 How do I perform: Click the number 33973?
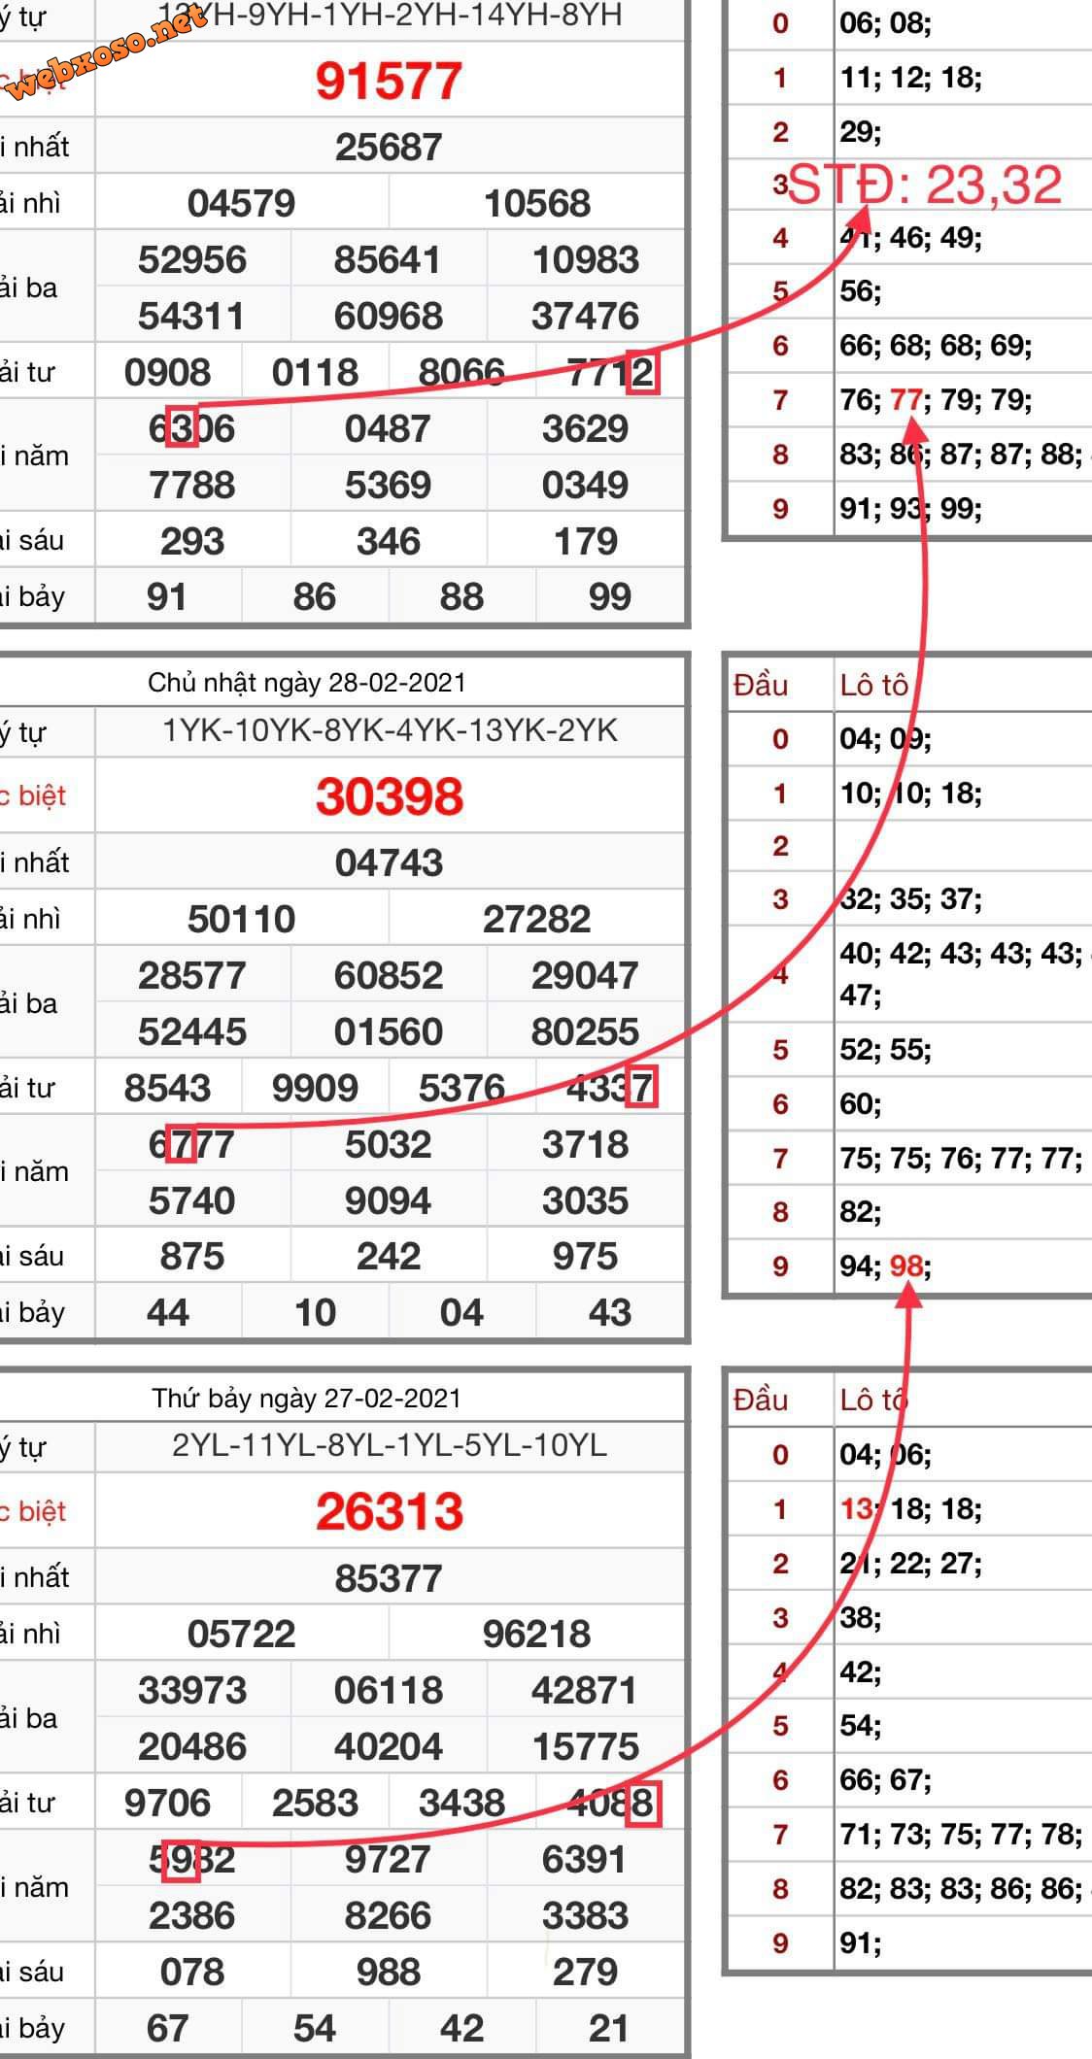coord(192,1691)
